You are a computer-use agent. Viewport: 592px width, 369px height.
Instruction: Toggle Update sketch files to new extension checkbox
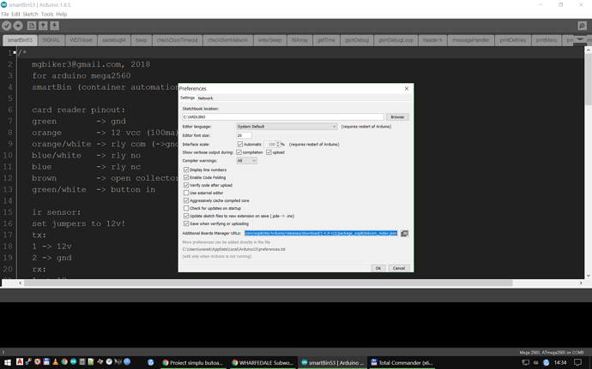[186, 216]
